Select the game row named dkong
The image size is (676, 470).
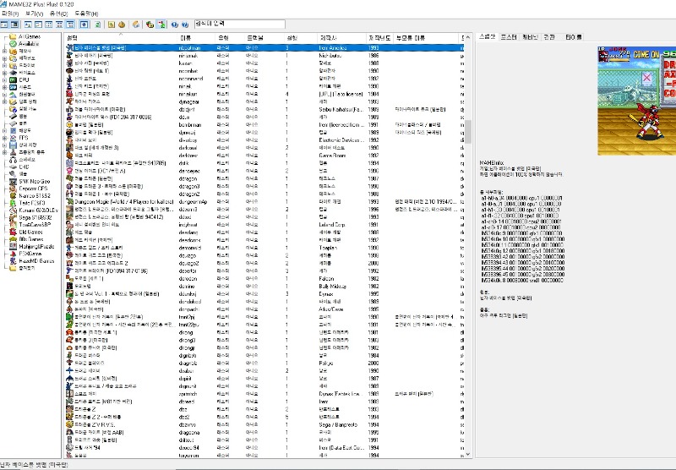(x=263, y=332)
